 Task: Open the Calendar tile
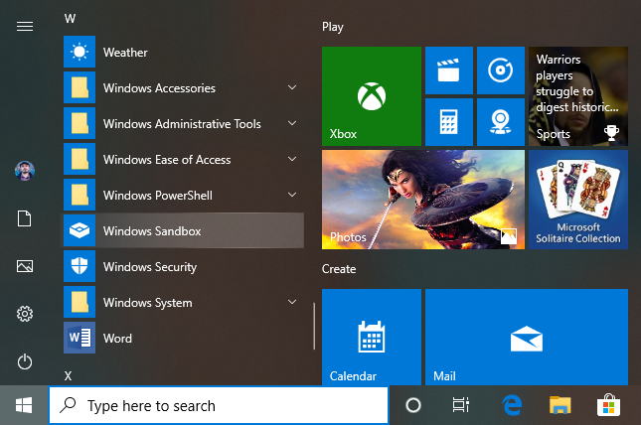(371, 337)
